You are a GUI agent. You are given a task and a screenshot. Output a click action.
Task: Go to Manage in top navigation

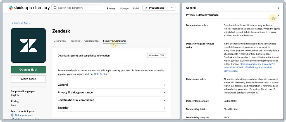[x=124, y=8]
